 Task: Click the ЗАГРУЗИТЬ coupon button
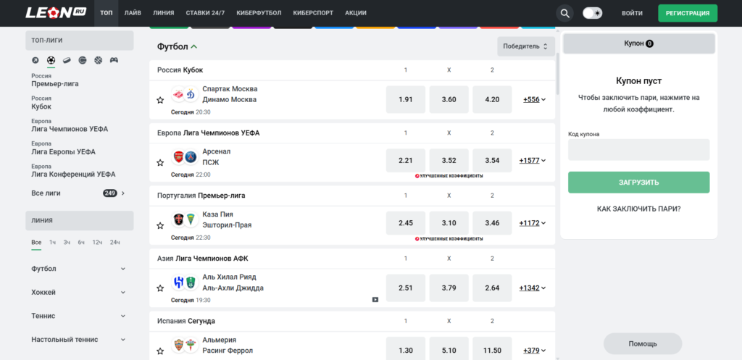click(x=639, y=182)
